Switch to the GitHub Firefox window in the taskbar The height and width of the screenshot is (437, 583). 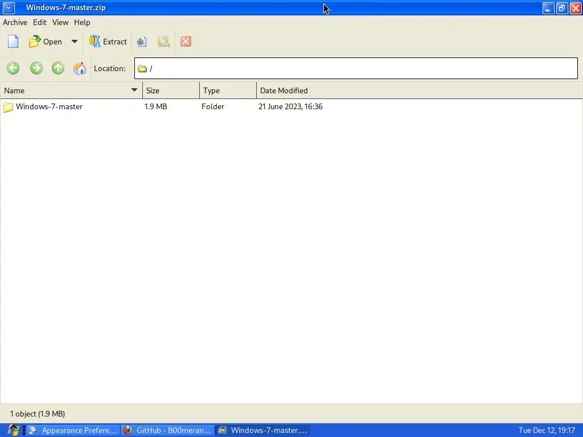(168, 430)
